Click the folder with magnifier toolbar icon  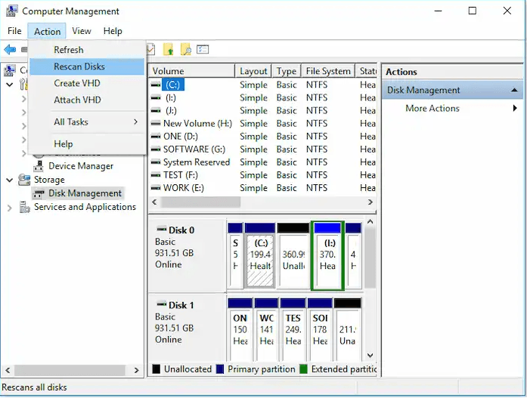[185, 50]
